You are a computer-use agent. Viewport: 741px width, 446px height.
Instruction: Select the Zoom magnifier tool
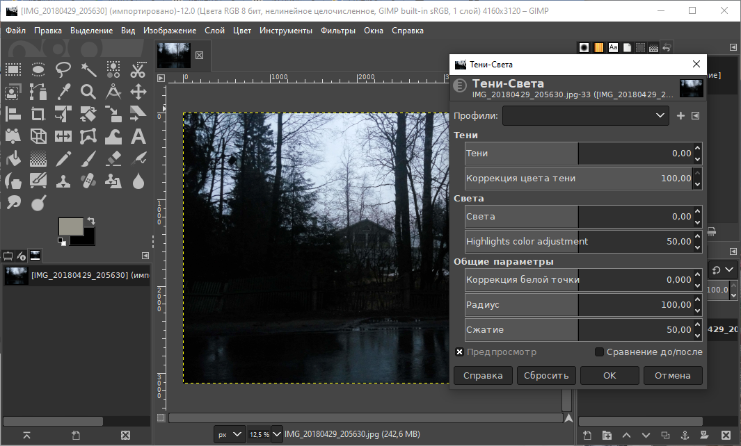point(88,92)
